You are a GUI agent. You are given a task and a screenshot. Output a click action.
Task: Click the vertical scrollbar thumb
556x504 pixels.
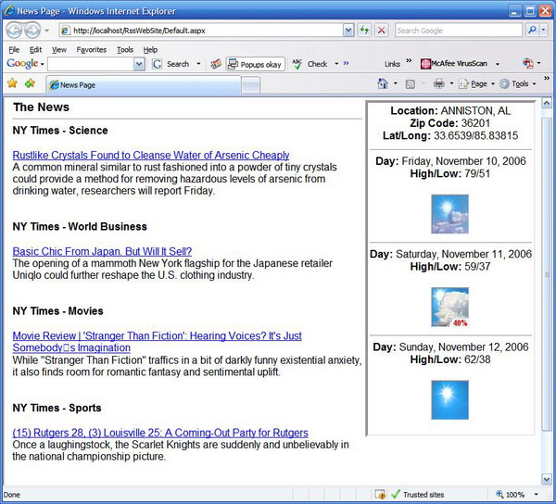tap(547, 274)
